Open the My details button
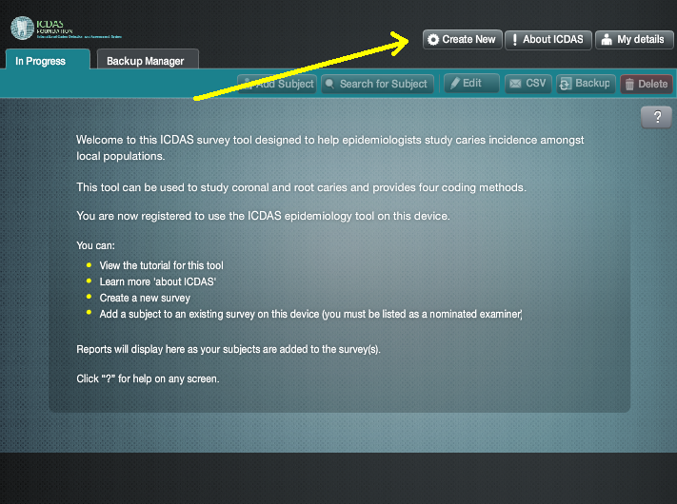This screenshot has width=677, height=504. (634, 40)
